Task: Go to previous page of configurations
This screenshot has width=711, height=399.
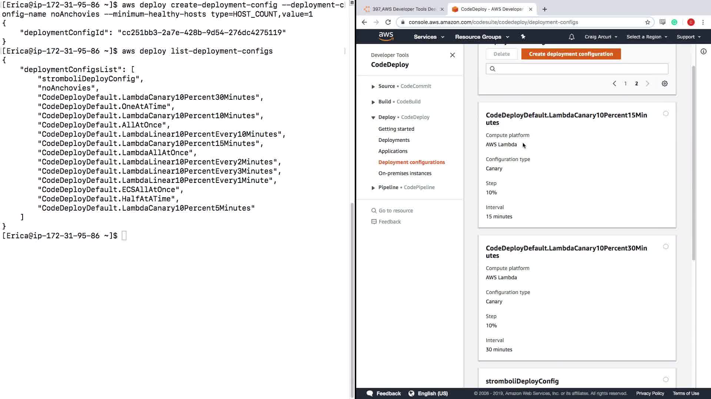Action: (x=614, y=84)
